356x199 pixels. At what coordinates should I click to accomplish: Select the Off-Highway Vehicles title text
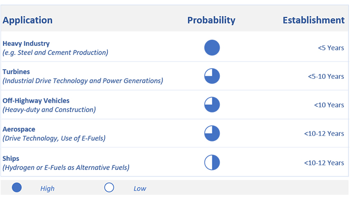click(36, 101)
